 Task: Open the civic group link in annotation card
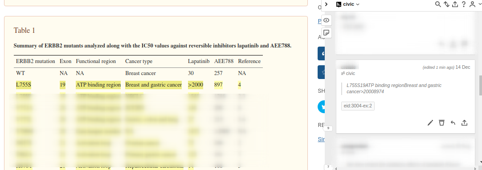348,74
